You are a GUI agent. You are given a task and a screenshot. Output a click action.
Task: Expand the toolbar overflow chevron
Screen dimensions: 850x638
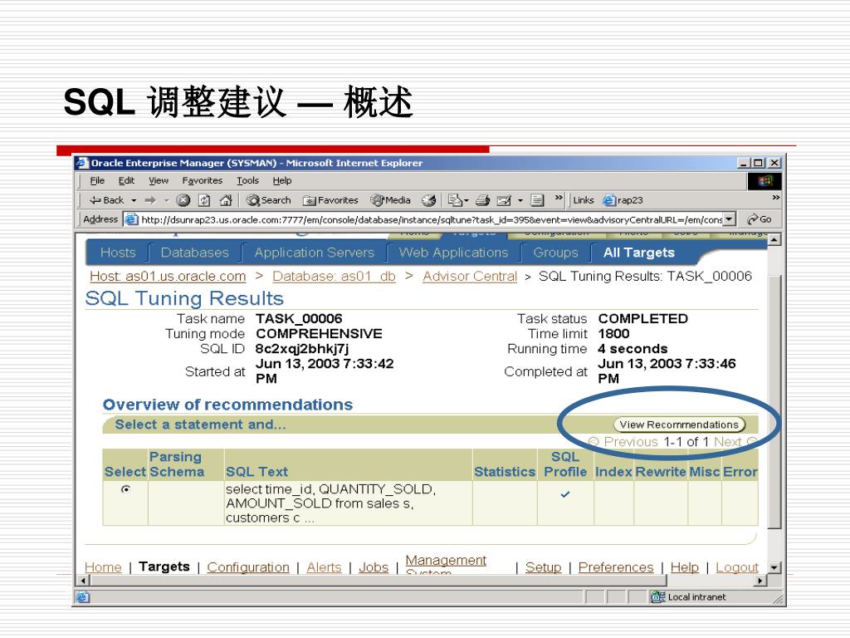pos(559,198)
